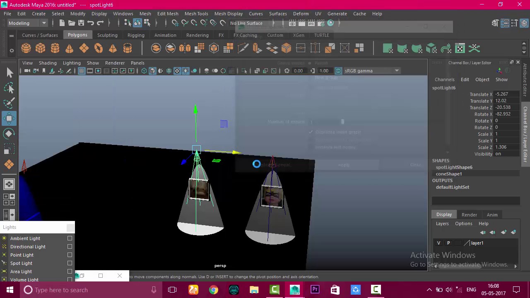Create a polygon cone from the shelf

tap(70, 48)
